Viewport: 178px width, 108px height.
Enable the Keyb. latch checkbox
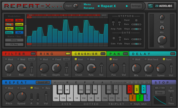tap(131, 104)
